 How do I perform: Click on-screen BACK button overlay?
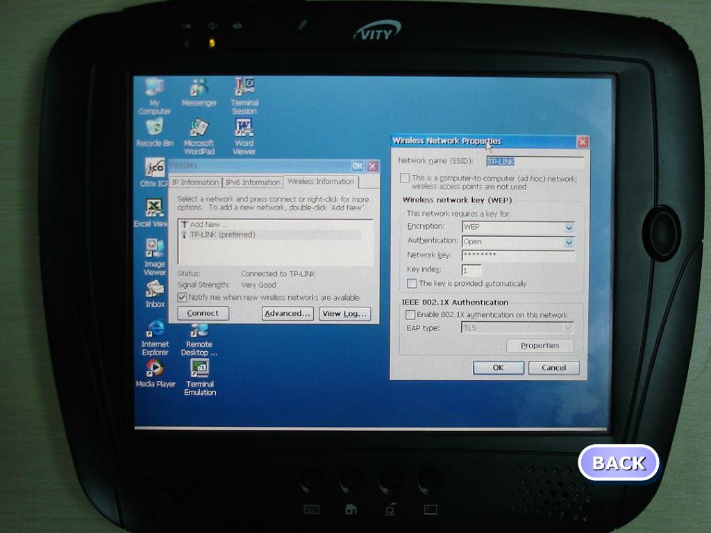point(619,463)
